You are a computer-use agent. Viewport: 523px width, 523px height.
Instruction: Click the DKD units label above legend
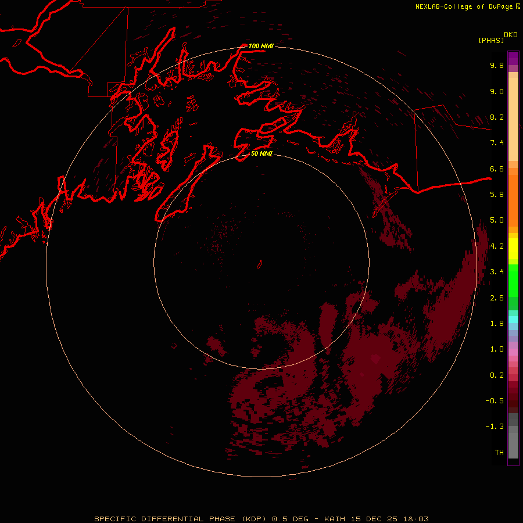click(x=511, y=35)
